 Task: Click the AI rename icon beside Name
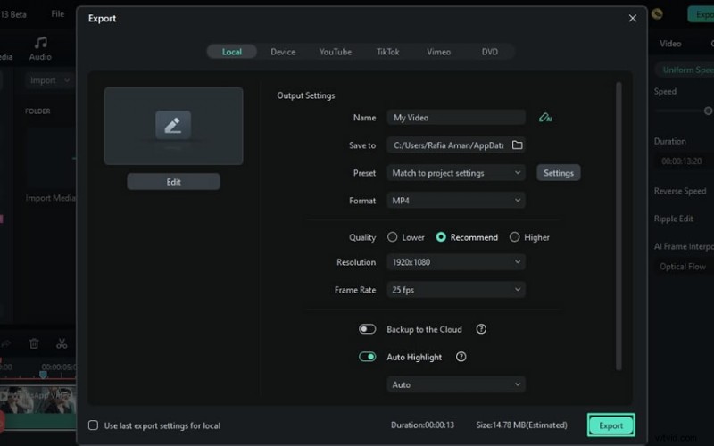click(x=545, y=118)
